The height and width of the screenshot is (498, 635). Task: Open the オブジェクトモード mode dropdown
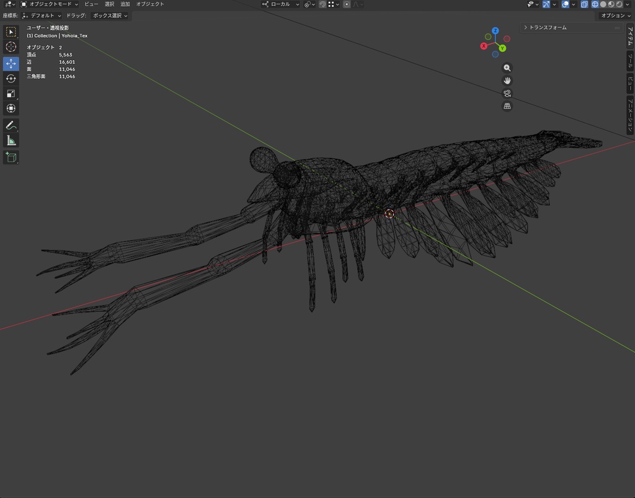50,4
